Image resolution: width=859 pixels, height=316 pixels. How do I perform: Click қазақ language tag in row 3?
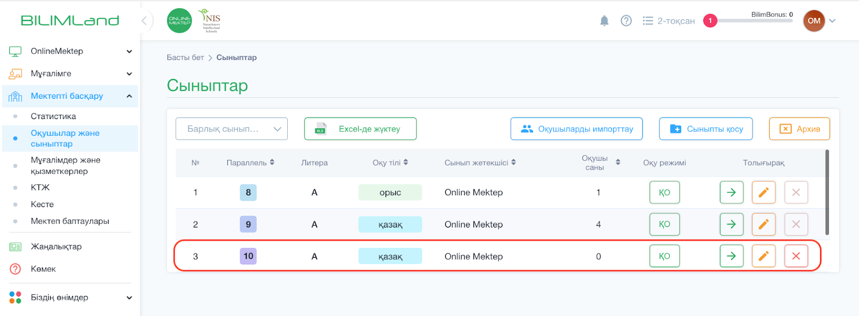[390, 256]
